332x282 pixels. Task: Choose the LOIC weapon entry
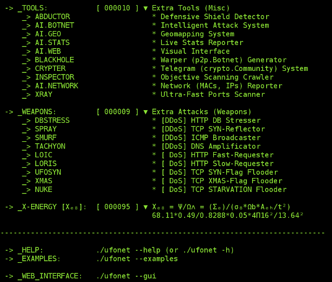[44, 155]
